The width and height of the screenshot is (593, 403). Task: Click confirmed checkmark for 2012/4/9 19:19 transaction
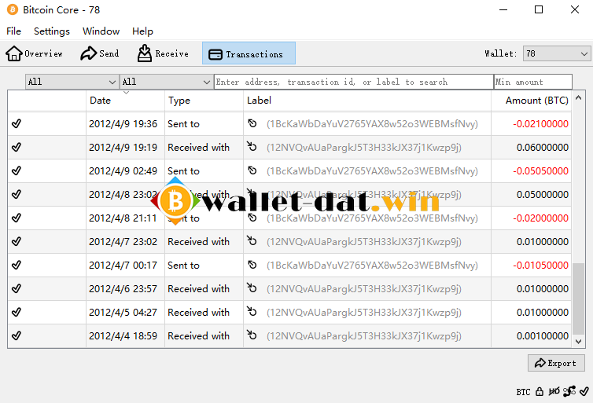tap(17, 147)
